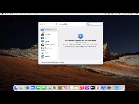The width and height of the screenshot is (139, 104).
Task: Click the date and time in menu bar
Action: click(x=131, y=14)
